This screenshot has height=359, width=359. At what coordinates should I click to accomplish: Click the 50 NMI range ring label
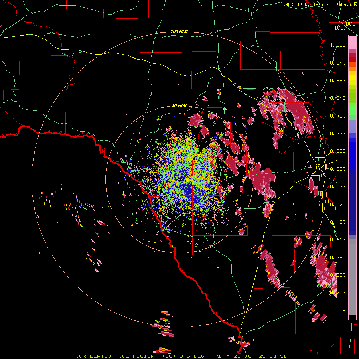(179, 105)
